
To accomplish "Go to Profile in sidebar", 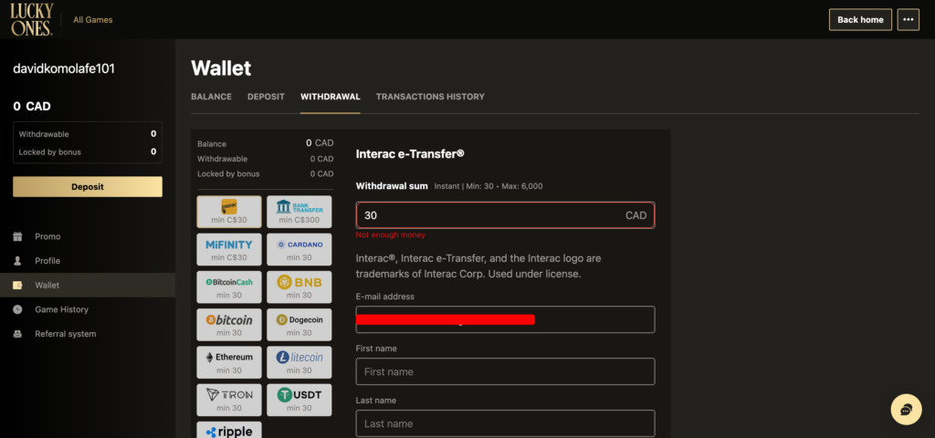I will [47, 261].
